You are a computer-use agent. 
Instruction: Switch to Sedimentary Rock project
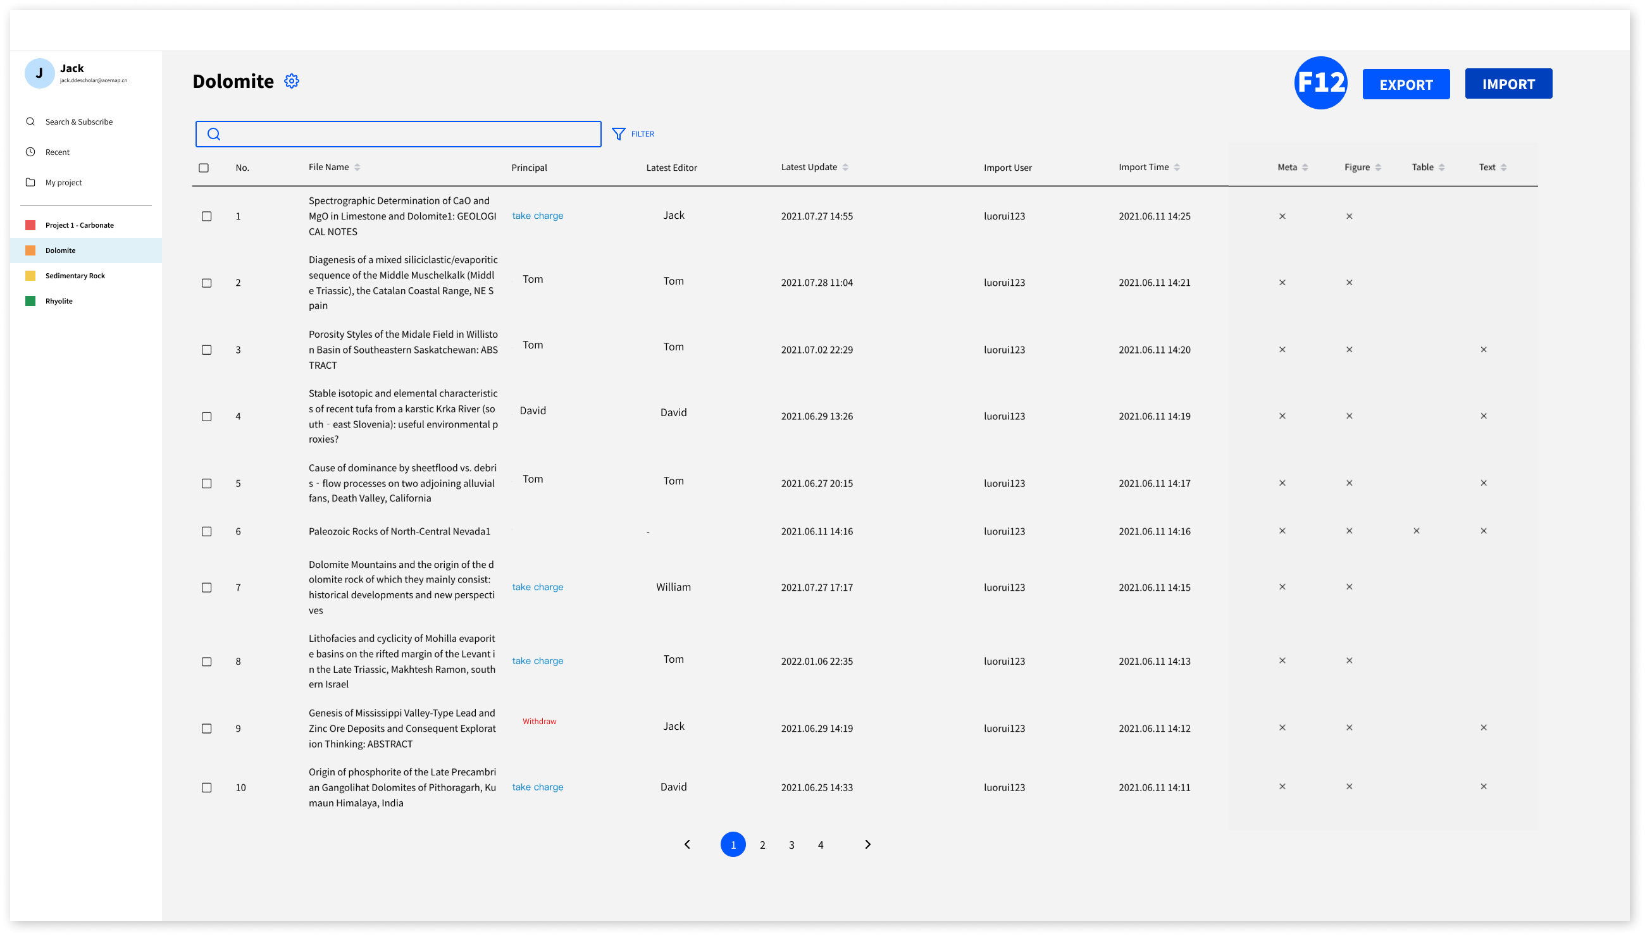point(75,276)
